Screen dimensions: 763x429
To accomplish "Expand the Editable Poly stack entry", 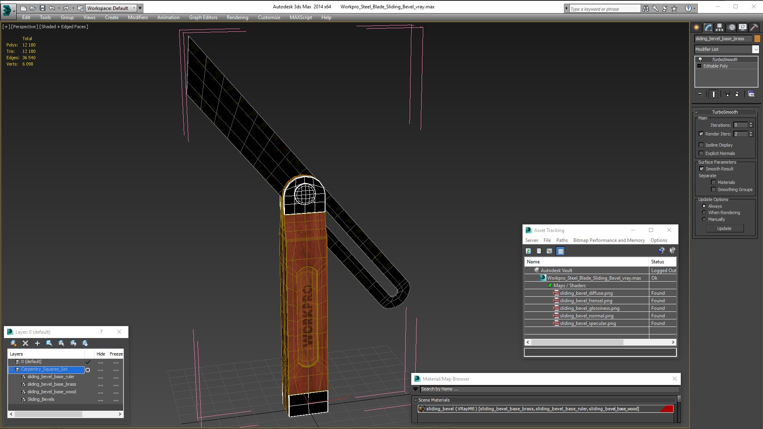I will pos(699,66).
